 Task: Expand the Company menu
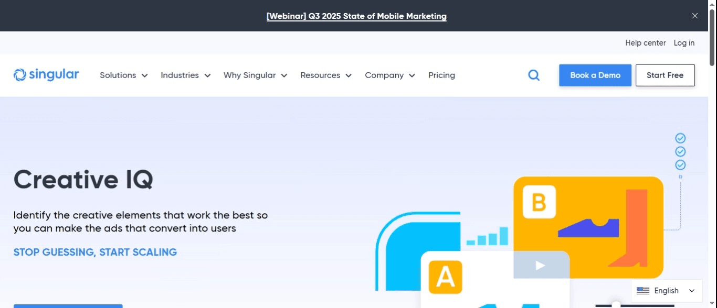tap(389, 75)
